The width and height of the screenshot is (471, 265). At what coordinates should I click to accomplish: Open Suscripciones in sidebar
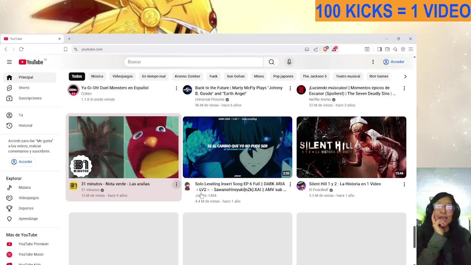(x=30, y=98)
